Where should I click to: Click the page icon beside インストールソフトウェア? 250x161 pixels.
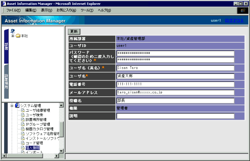click(23, 138)
